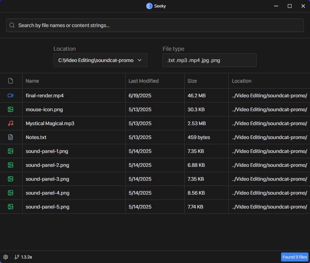This screenshot has width=310, height=263.
Task: Select the sound-panel-1.png file name
Action: click(47, 151)
